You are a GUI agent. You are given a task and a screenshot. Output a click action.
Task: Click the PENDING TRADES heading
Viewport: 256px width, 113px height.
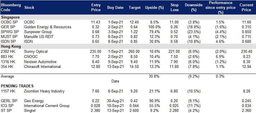coord(17,86)
